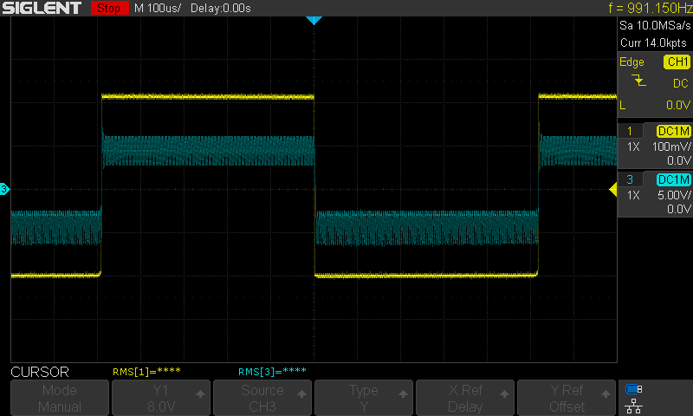Viewport: 693px width, 416px height.
Task: Click the Siglent logo
Action: coord(42,8)
